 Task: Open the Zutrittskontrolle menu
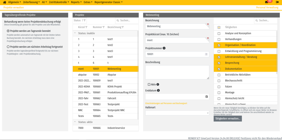click(59, 2)
